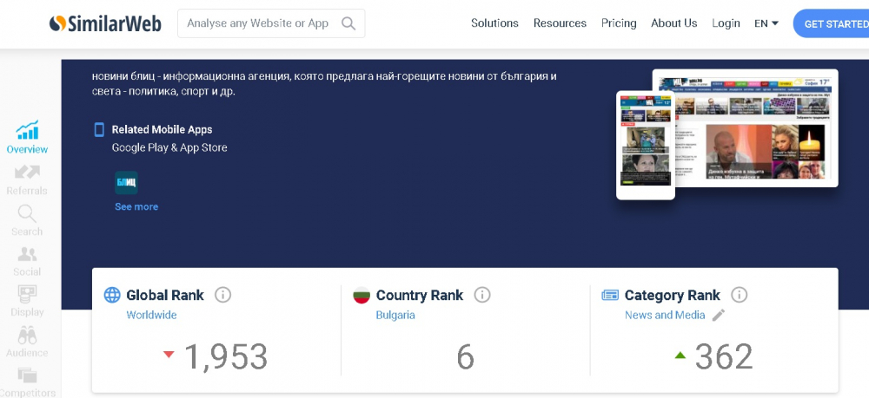Click the category rank value 362

tap(724, 356)
